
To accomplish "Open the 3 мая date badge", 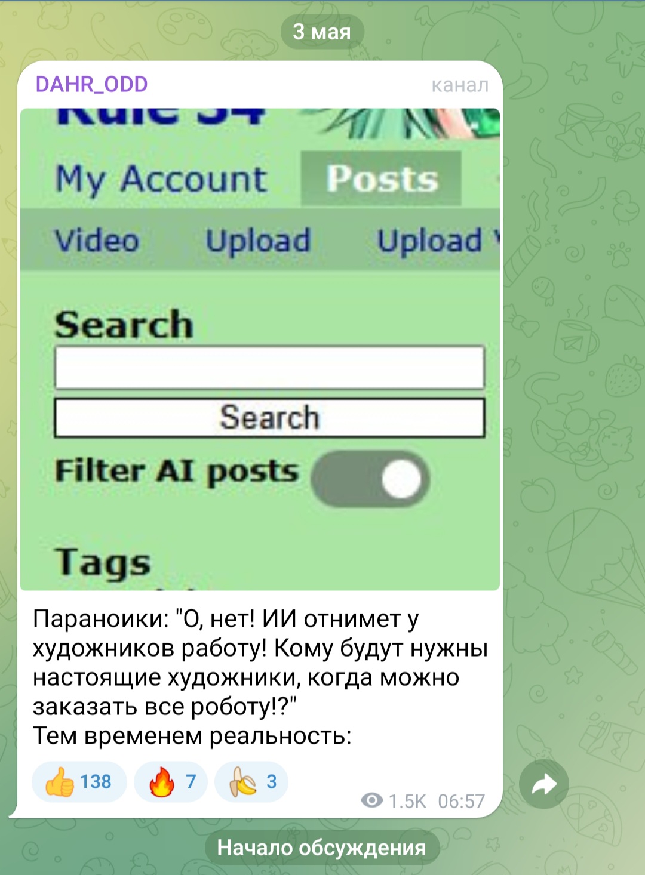I will click(x=322, y=31).
